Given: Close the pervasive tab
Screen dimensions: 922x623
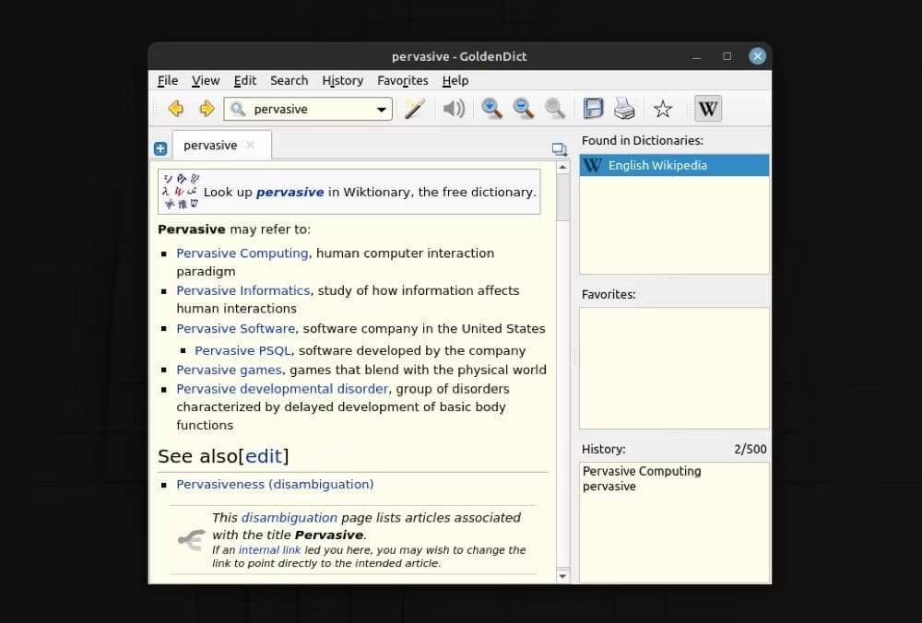Looking at the screenshot, I should pos(250,145).
